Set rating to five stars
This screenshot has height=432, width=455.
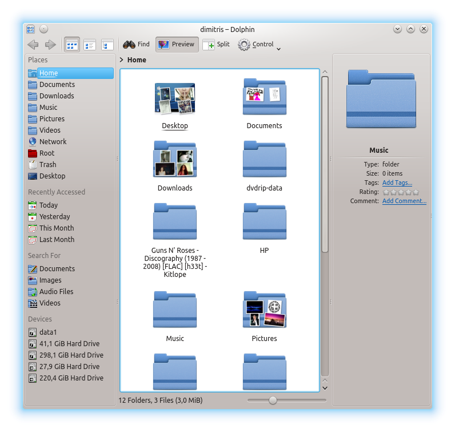pos(416,192)
